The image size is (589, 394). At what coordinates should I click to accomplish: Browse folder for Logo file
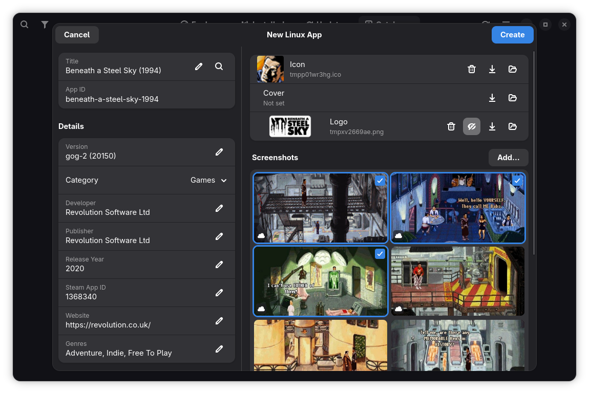(512, 126)
